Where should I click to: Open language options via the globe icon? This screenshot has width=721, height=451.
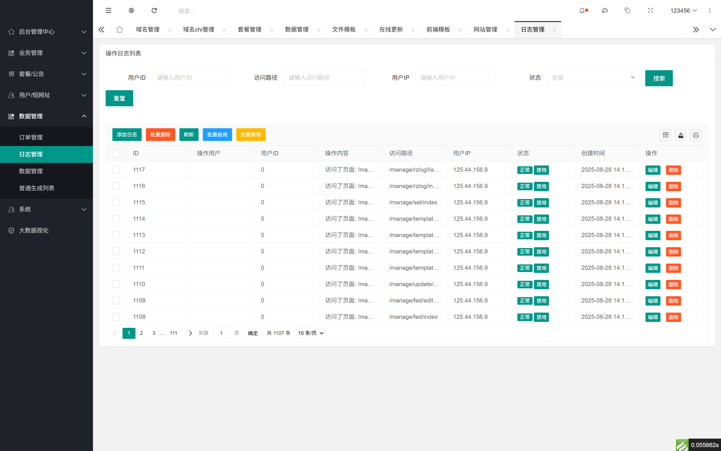click(131, 10)
